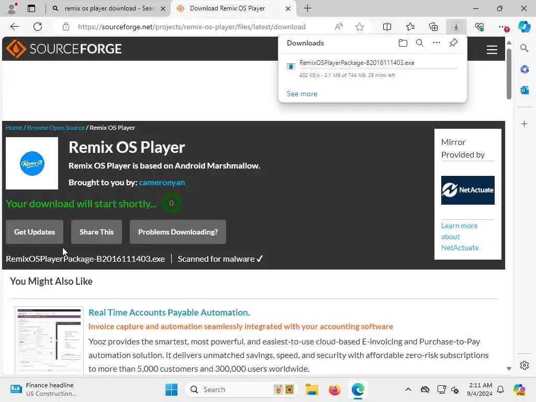Add app to sidebar plus icon
The width and height of the screenshot is (536, 402).
point(524,124)
